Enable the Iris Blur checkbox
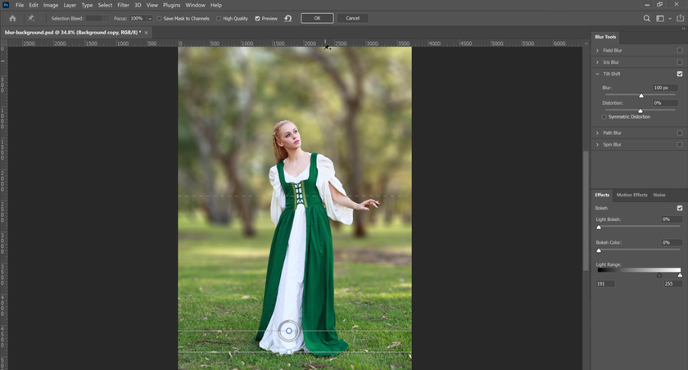Screen dimensions: 688x370 pyautogui.click(x=680, y=62)
